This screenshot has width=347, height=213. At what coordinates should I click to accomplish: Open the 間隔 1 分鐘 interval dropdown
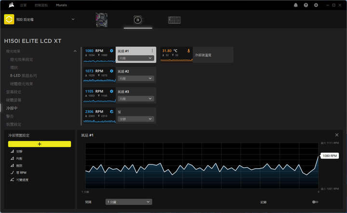coord(129,202)
